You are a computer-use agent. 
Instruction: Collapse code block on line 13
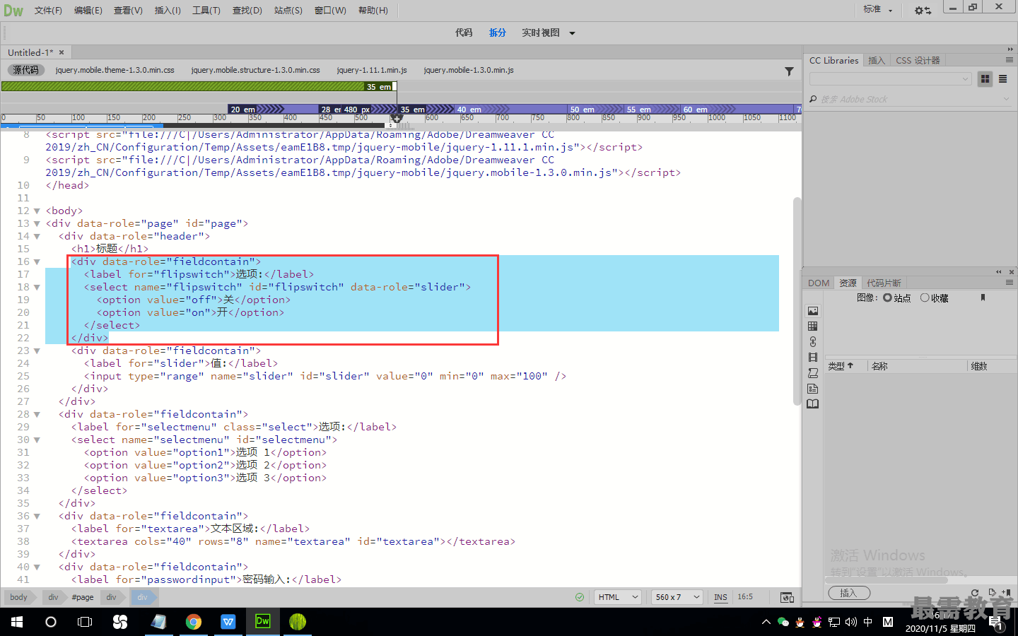(37, 223)
